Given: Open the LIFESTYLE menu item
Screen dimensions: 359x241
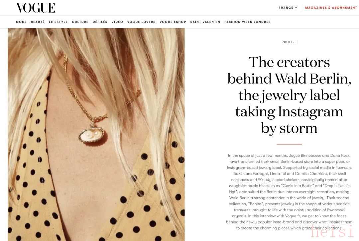Looking at the screenshot, I should point(58,22).
